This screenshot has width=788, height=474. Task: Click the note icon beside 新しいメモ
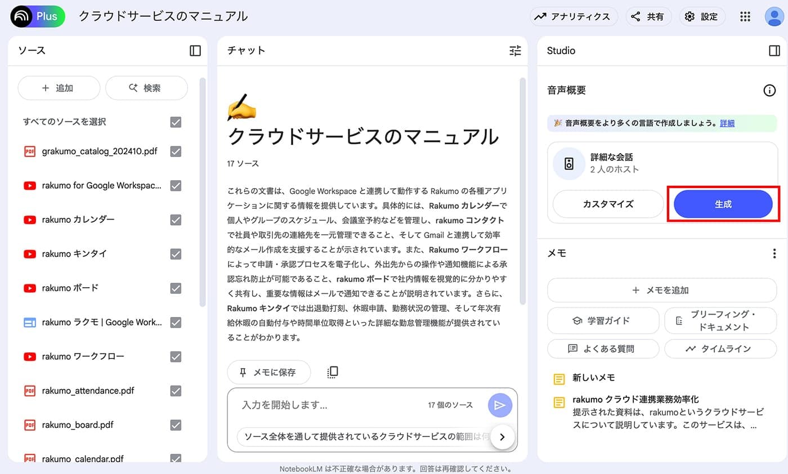(x=559, y=378)
